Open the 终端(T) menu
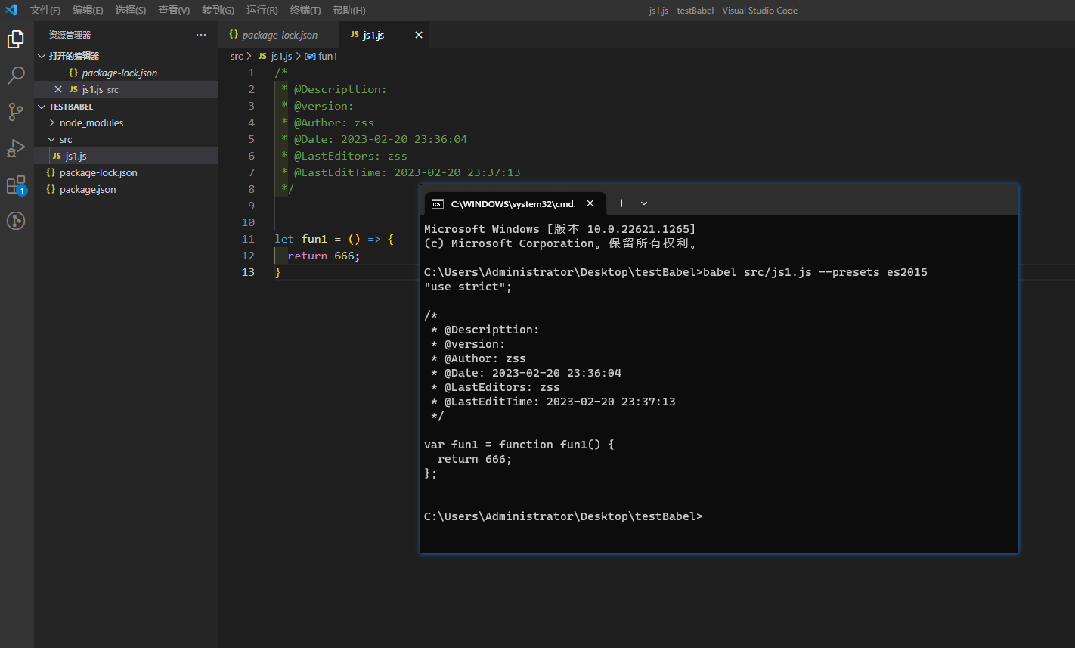The width and height of the screenshot is (1075, 648). pyautogui.click(x=305, y=11)
